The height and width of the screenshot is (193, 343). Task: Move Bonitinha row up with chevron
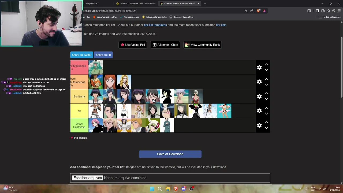click(x=266, y=94)
